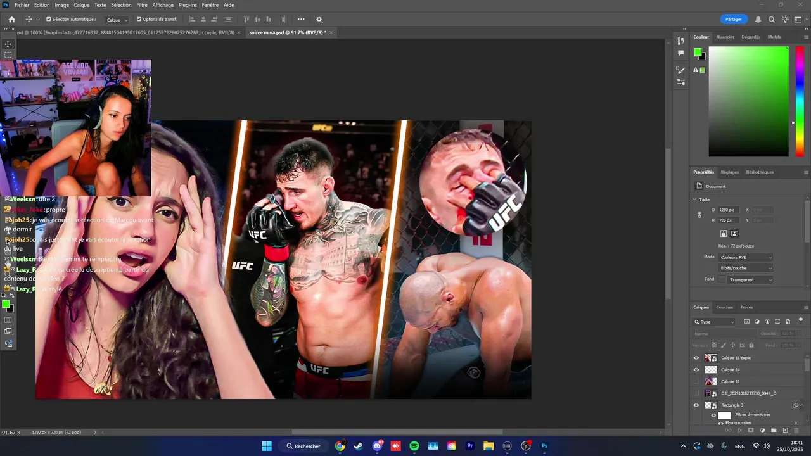This screenshot has height=456, width=811.
Task: Switch to the Réglages tab
Action: [730, 172]
